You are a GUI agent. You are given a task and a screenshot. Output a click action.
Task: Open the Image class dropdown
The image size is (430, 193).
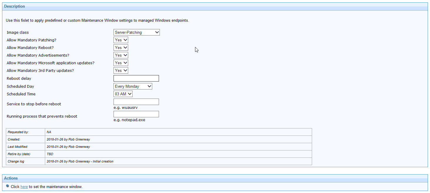[137, 32]
